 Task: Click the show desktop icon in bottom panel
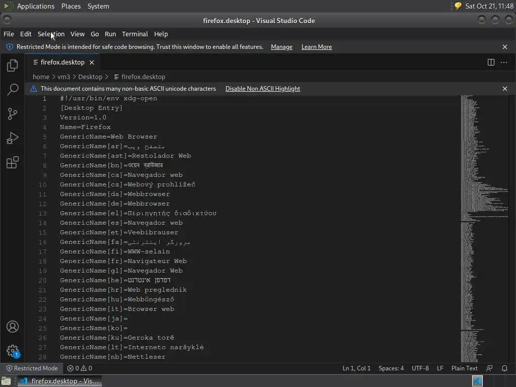pyautogui.click(x=6, y=381)
